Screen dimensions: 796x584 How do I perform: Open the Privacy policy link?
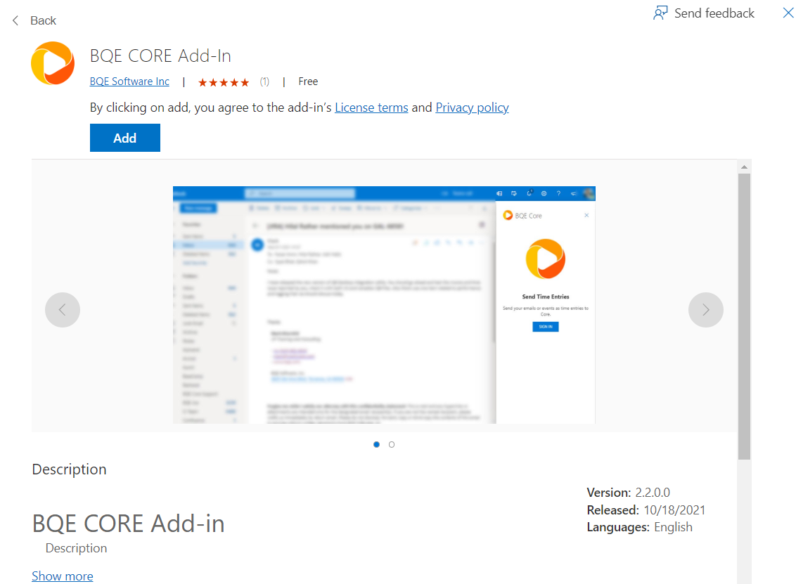point(472,108)
